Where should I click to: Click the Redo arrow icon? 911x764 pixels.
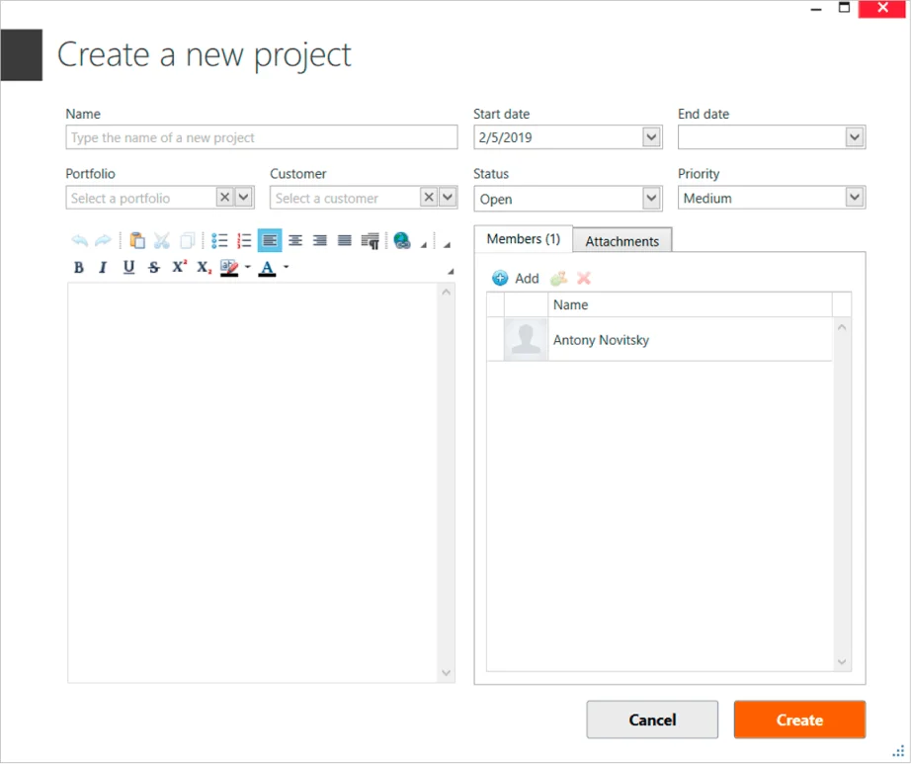tap(103, 240)
